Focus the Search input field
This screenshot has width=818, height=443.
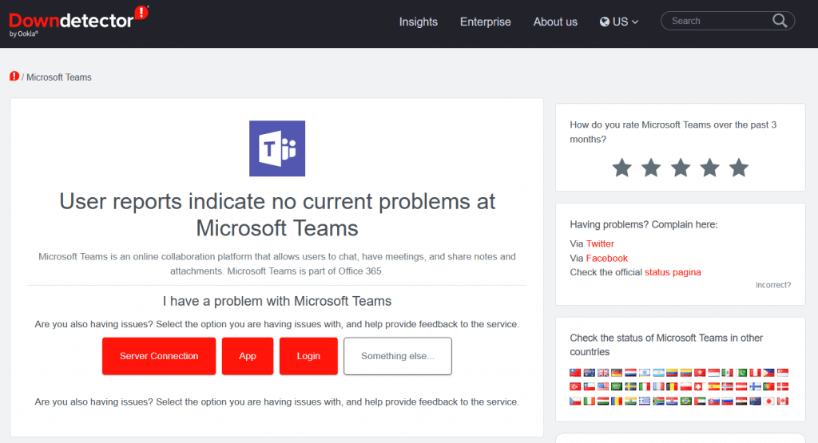click(x=717, y=21)
